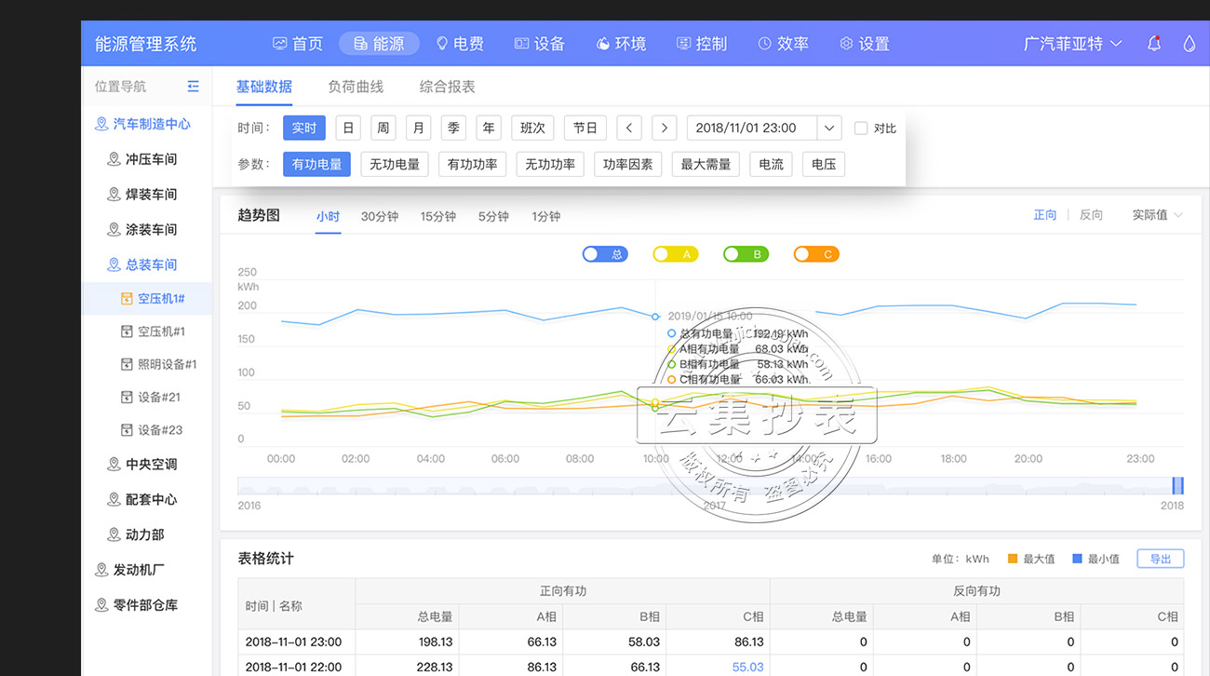
Task: Click location pin icon beside 动力部
Action: tap(114, 534)
